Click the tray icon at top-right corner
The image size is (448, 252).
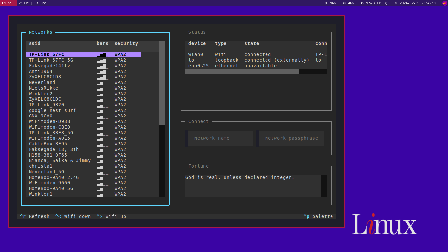pos(445,3)
